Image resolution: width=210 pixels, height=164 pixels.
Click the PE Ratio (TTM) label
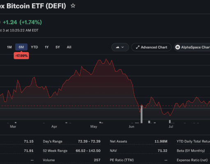coord(122,160)
